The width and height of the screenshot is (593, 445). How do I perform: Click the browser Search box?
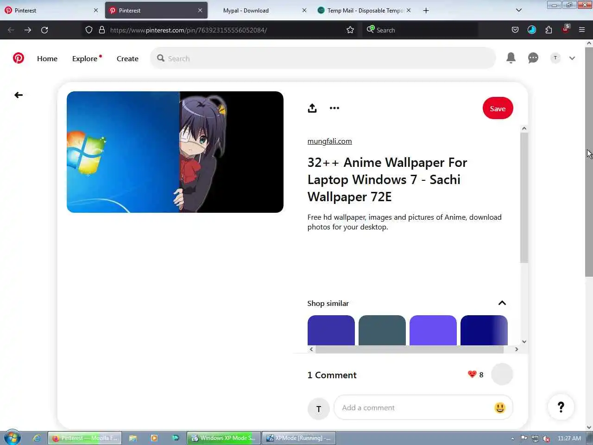(x=421, y=30)
